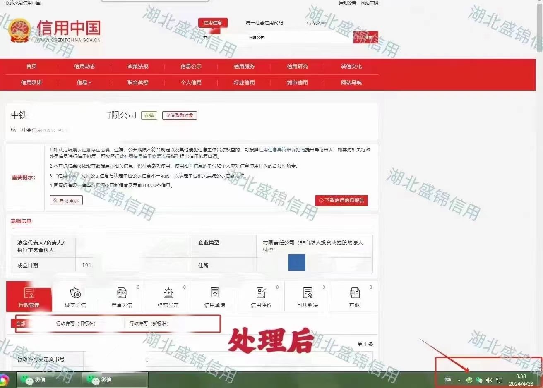
Task: Select the 其他 category icon
Action: click(354, 293)
